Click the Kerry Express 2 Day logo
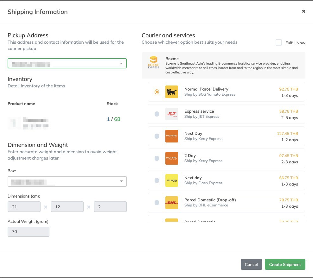Screen dimensions: 313x278 [x=172, y=158]
